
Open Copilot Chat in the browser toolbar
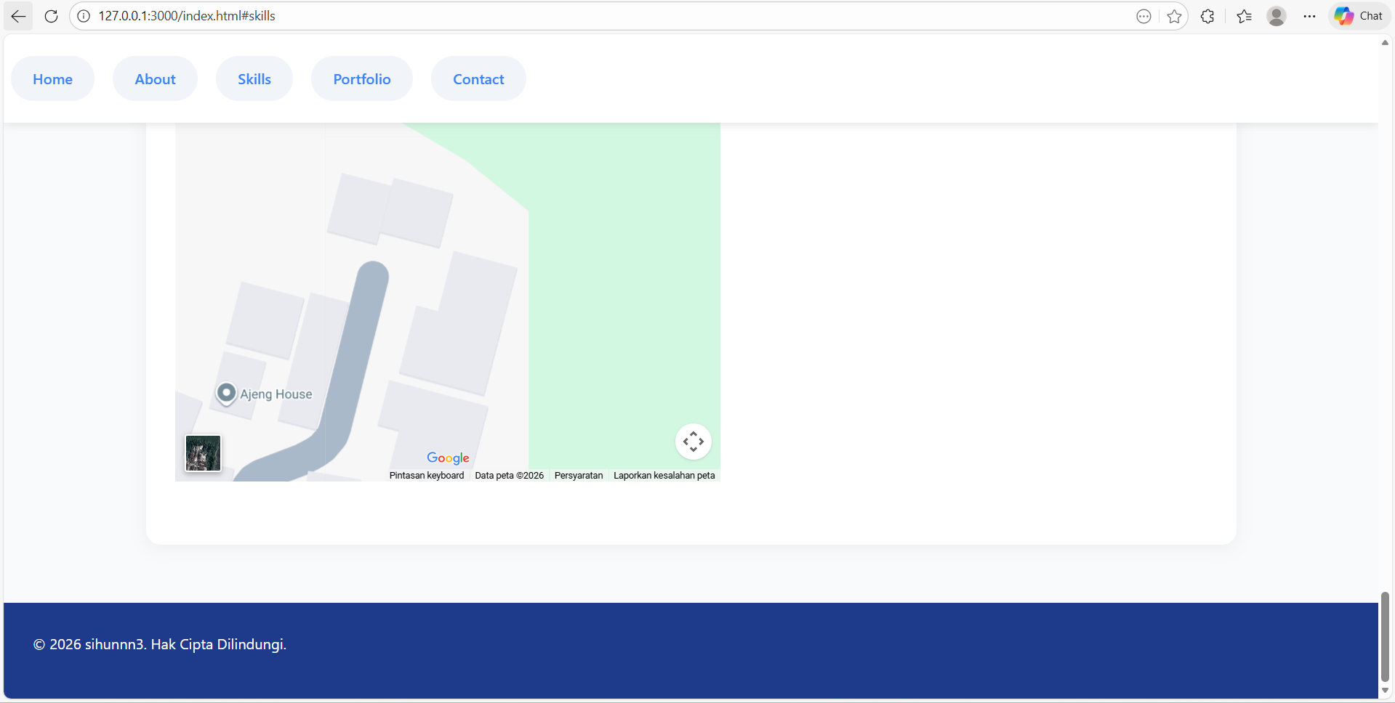[x=1358, y=15]
